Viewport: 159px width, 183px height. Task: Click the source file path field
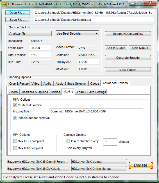point(94,13)
